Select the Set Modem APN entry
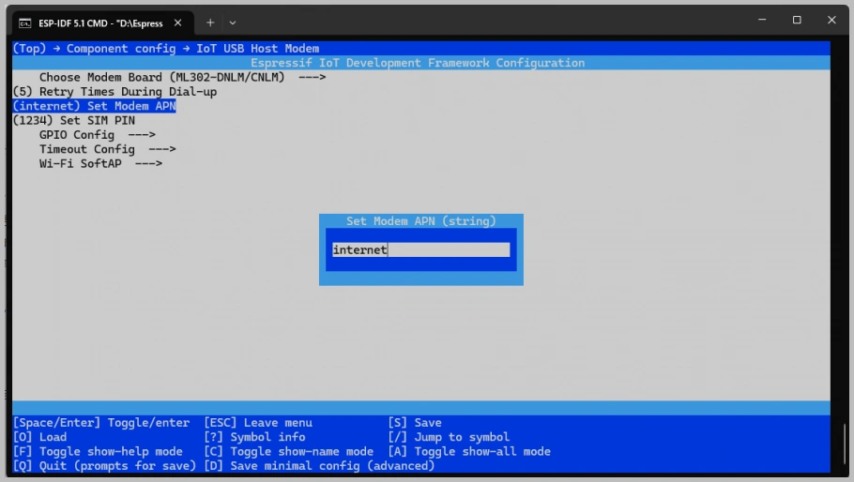 [94, 106]
